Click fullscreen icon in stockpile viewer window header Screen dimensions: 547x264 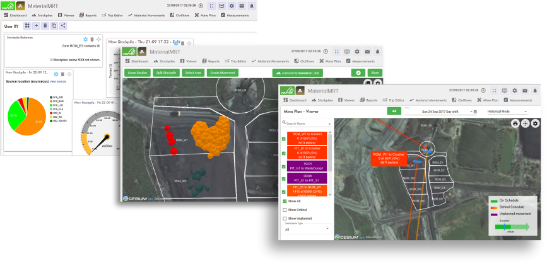point(336,52)
